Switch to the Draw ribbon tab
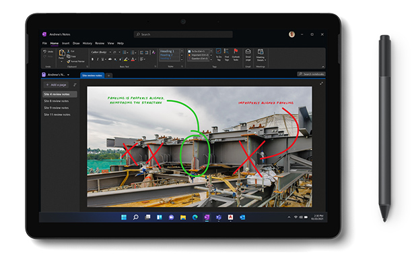This screenshot has width=414, height=257. 76,43
